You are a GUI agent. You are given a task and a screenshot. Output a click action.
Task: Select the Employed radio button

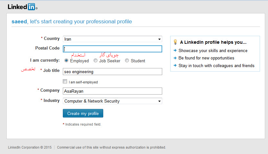(66, 60)
